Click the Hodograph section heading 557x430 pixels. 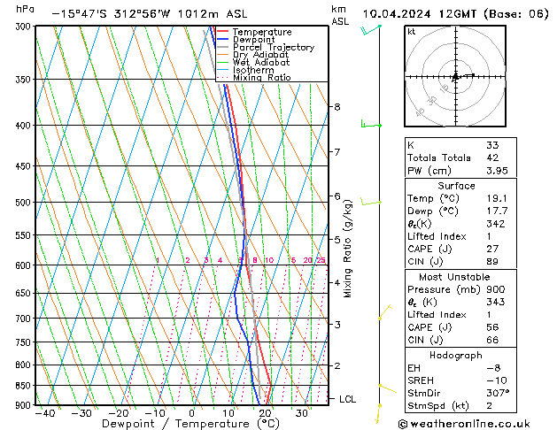click(456, 355)
